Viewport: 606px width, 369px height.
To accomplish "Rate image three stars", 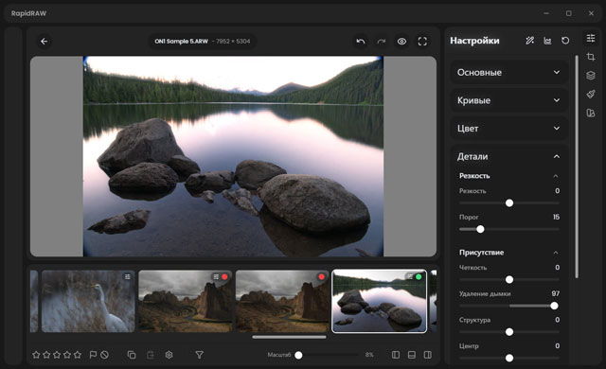I will click(57, 355).
